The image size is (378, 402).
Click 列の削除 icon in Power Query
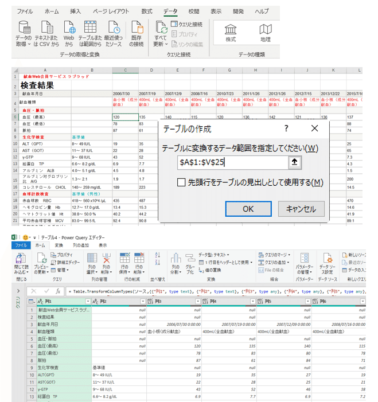point(106,264)
